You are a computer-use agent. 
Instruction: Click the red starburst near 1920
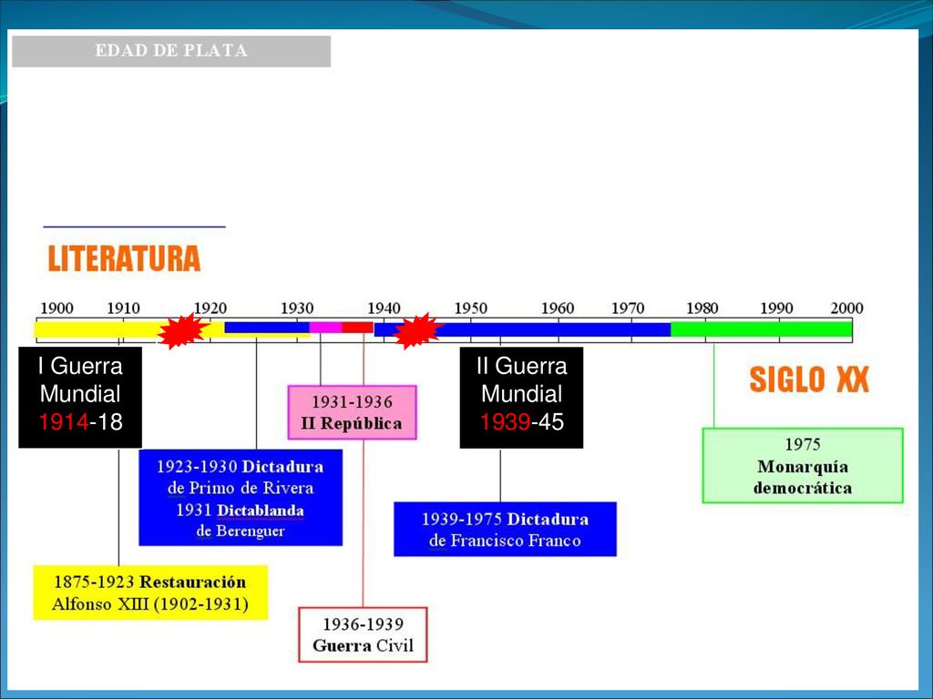point(182,330)
